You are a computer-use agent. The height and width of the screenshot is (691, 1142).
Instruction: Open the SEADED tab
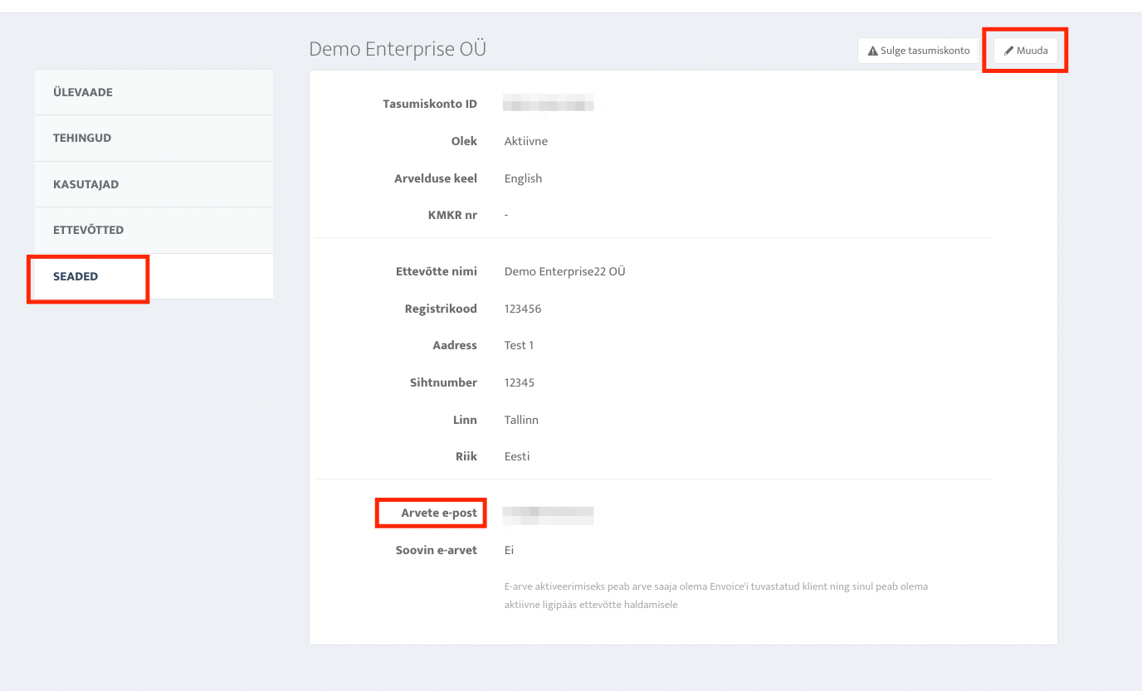click(x=76, y=276)
